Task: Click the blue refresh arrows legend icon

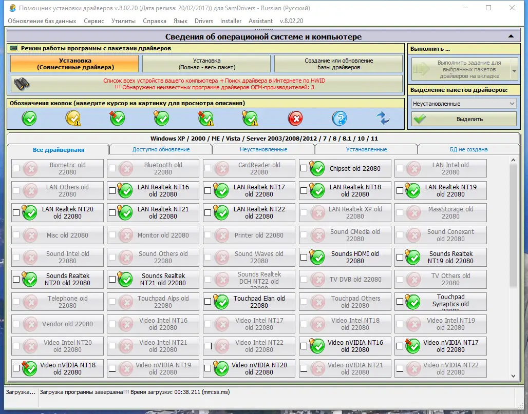Action: click(383, 119)
